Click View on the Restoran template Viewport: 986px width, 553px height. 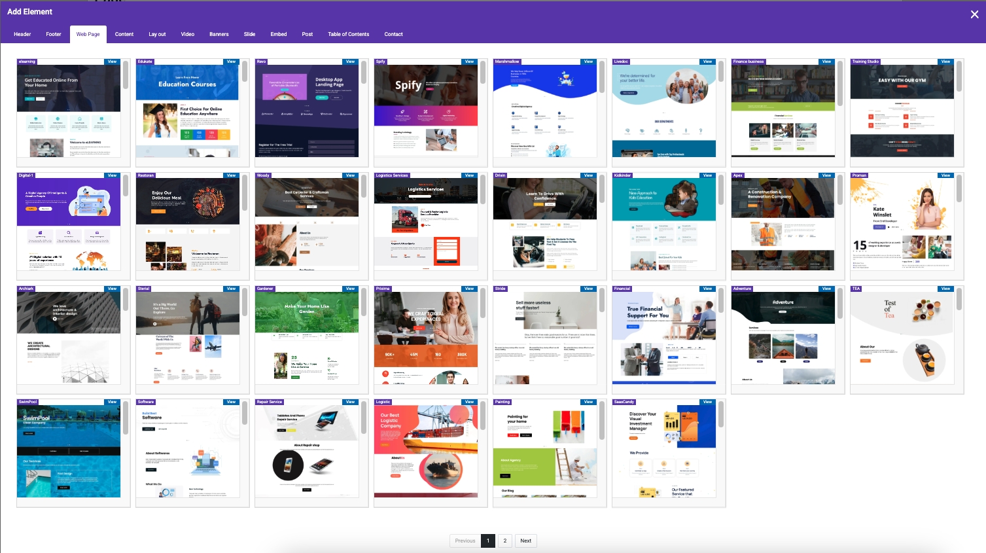[231, 175]
